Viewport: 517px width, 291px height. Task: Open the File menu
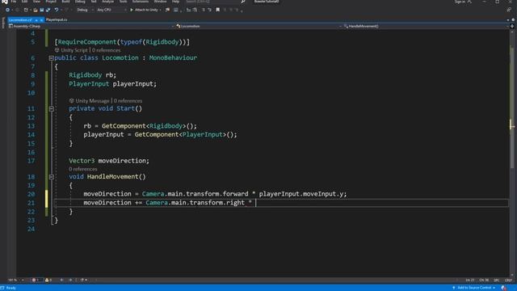tap(14, 2)
